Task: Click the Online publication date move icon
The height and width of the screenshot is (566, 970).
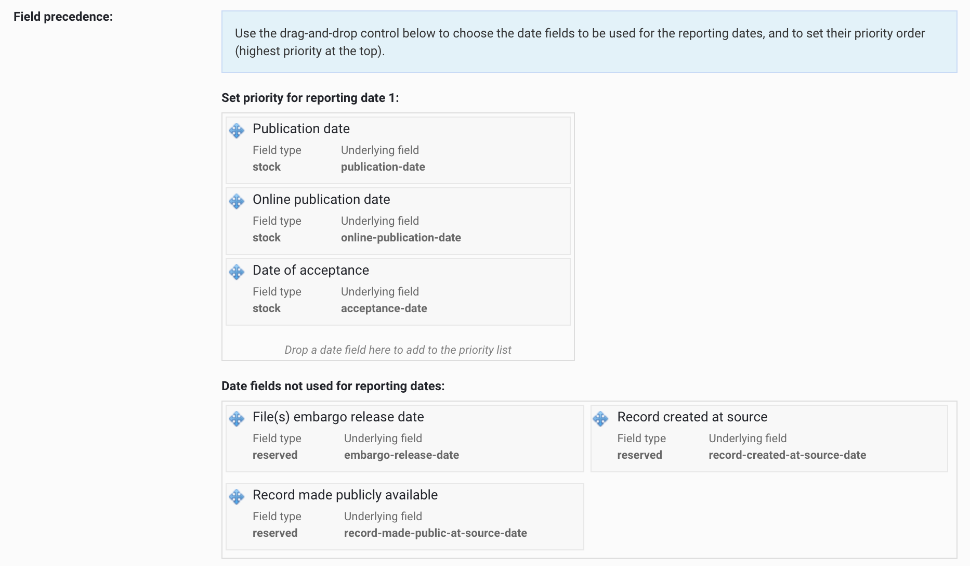Action: click(x=237, y=201)
